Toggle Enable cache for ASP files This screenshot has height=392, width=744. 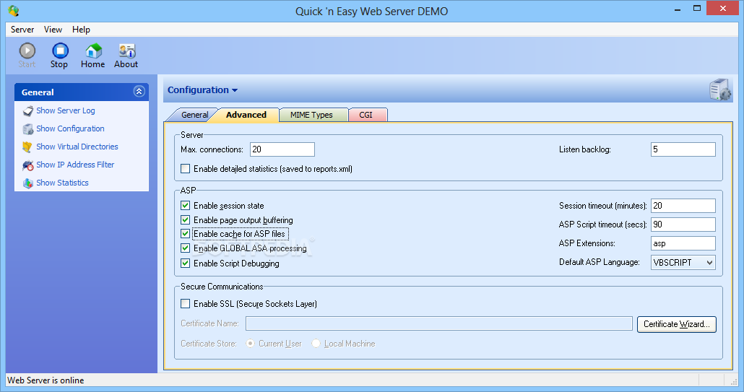[186, 234]
